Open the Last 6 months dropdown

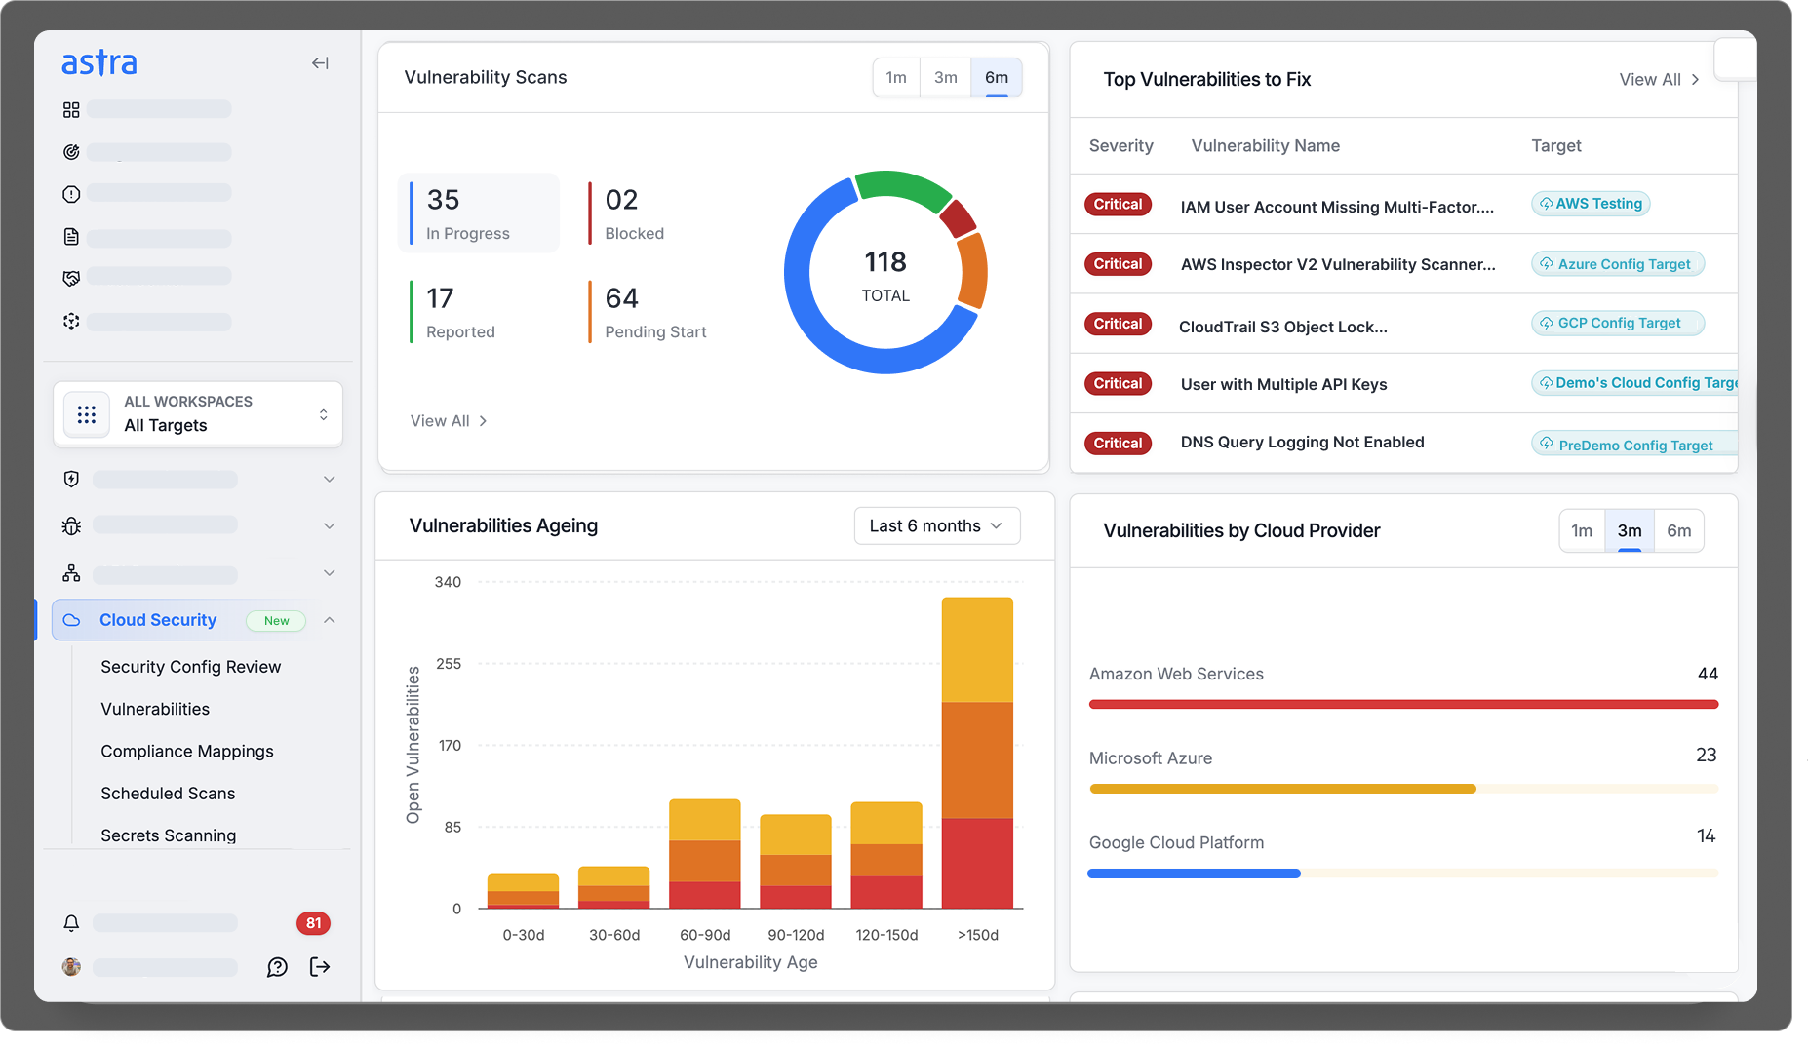[x=936, y=526]
